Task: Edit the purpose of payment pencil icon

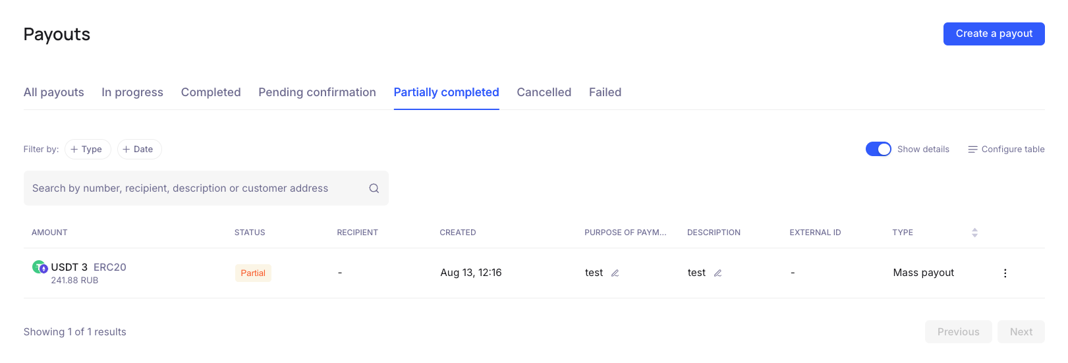Action: [x=615, y=273]
